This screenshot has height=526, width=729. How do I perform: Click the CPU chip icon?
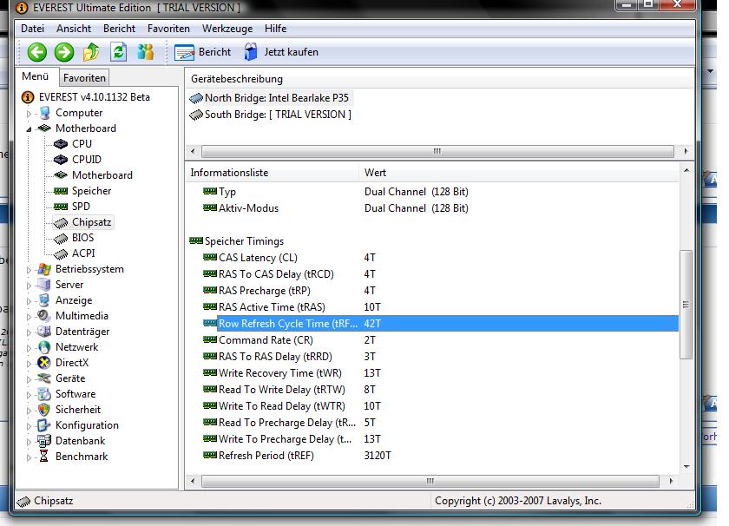[x=61, y=144]
